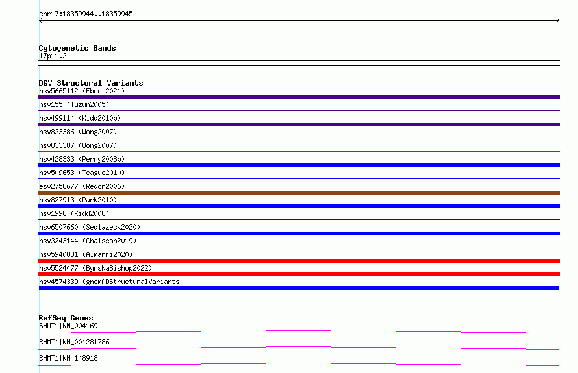Click nsv5940881 (Almarri2020) label
Image resolution: width=578 pixels, height=373 pixels.
(x=86, y=254)
